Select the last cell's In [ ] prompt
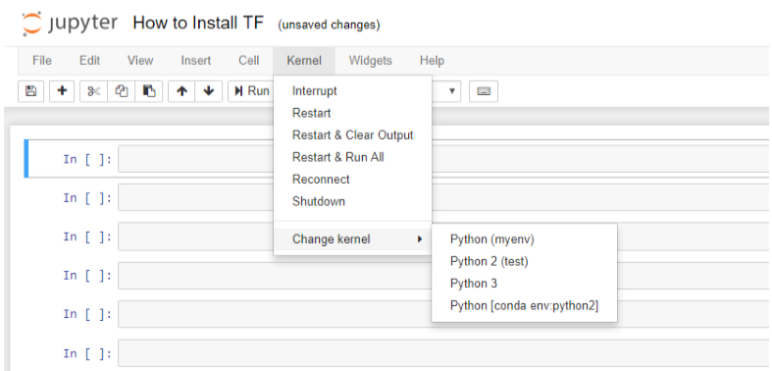This screenshot has width=772, height=371. tap(87, 353)
